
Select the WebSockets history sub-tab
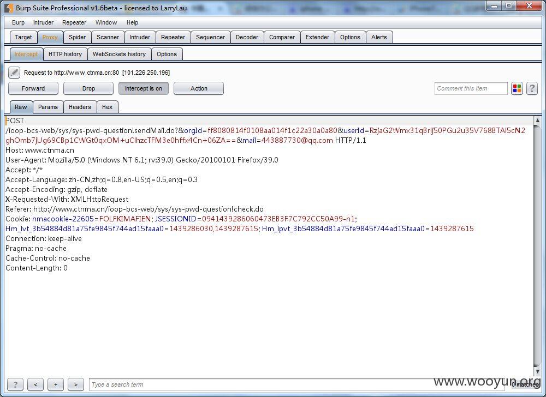coord(119,54)
